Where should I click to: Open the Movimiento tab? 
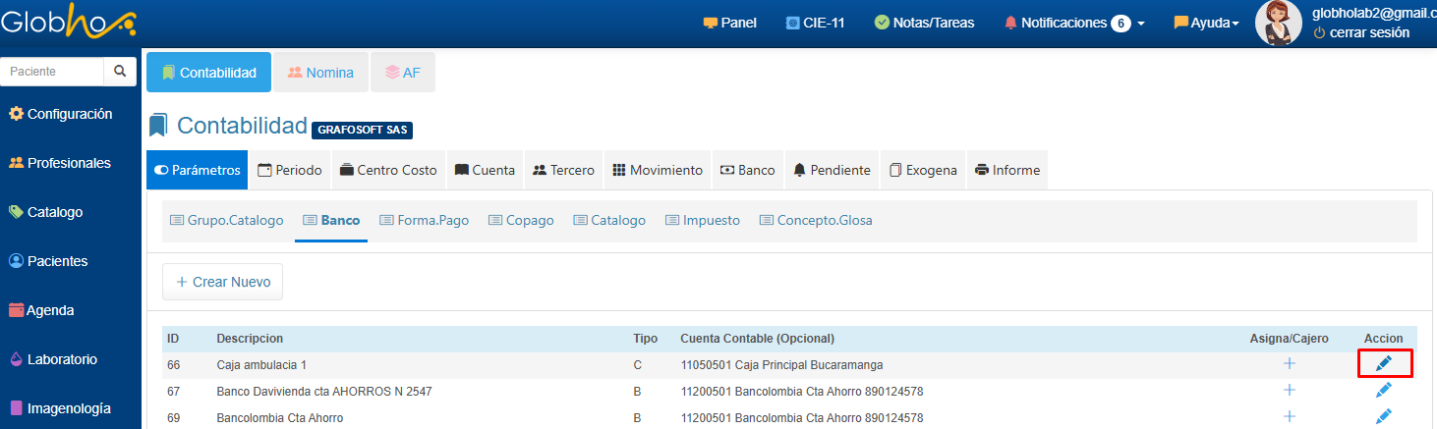pyautogui.click(x=658, y=170)
